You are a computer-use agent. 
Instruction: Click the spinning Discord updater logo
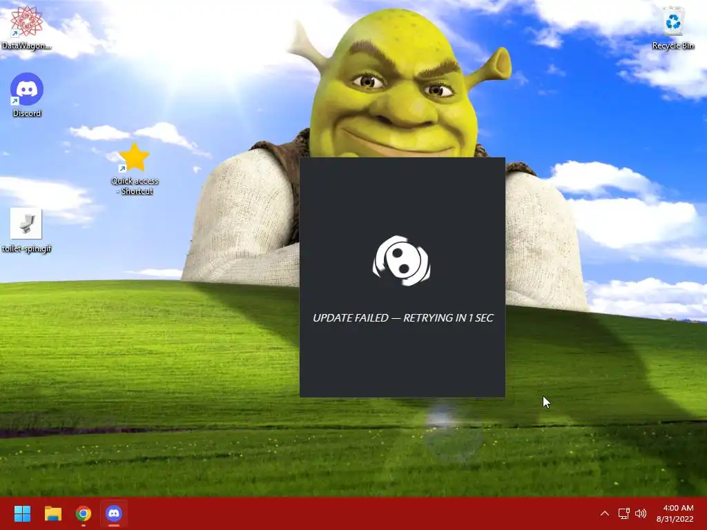coord(401,260)
